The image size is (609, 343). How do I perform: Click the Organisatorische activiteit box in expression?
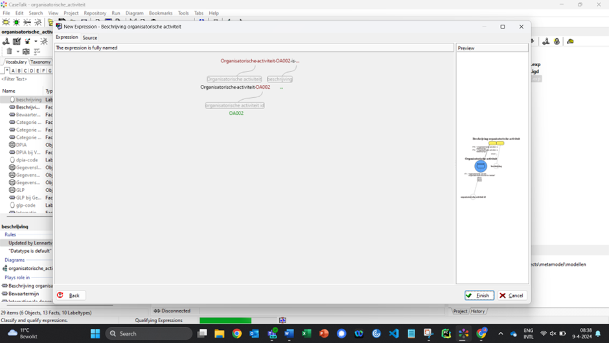tap(234, 79)
